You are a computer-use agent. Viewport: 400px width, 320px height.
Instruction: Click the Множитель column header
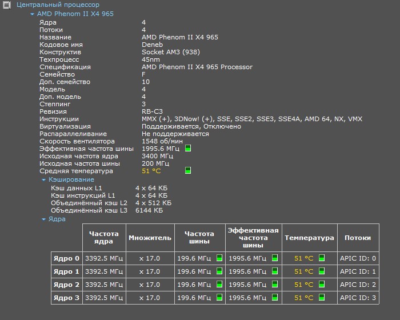[x=150, y=238]
